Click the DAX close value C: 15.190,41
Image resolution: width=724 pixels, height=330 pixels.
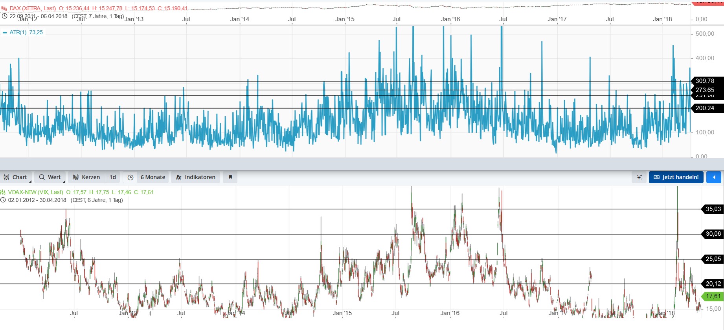[x=173, y=8]
